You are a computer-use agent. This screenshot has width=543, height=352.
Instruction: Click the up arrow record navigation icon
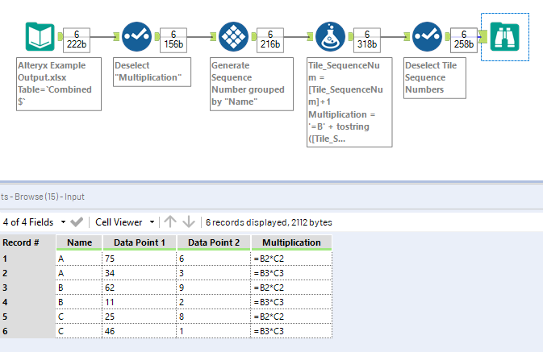click(169, 222)
